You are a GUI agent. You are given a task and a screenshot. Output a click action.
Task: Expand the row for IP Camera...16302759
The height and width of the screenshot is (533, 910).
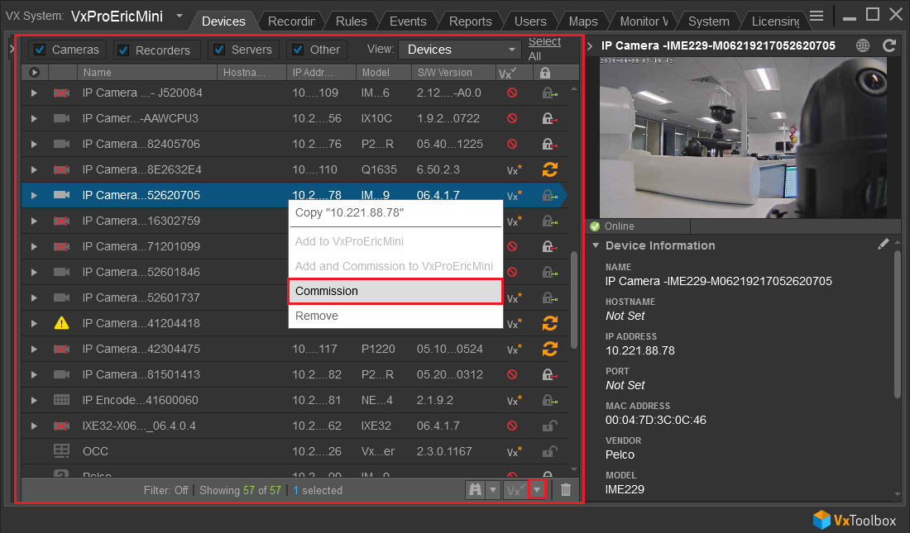(x=33, y=221)
